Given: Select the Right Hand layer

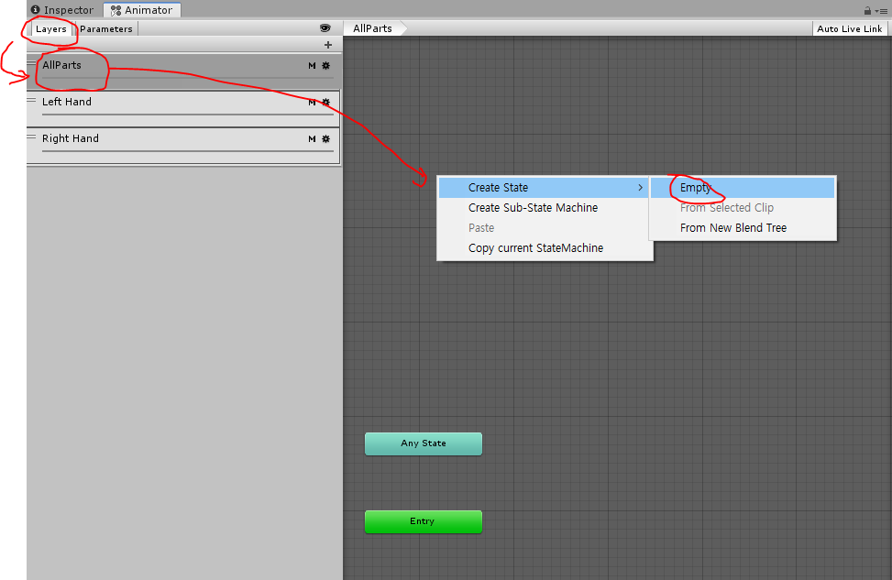Looking at the screenshot, I should coord(183,145).
